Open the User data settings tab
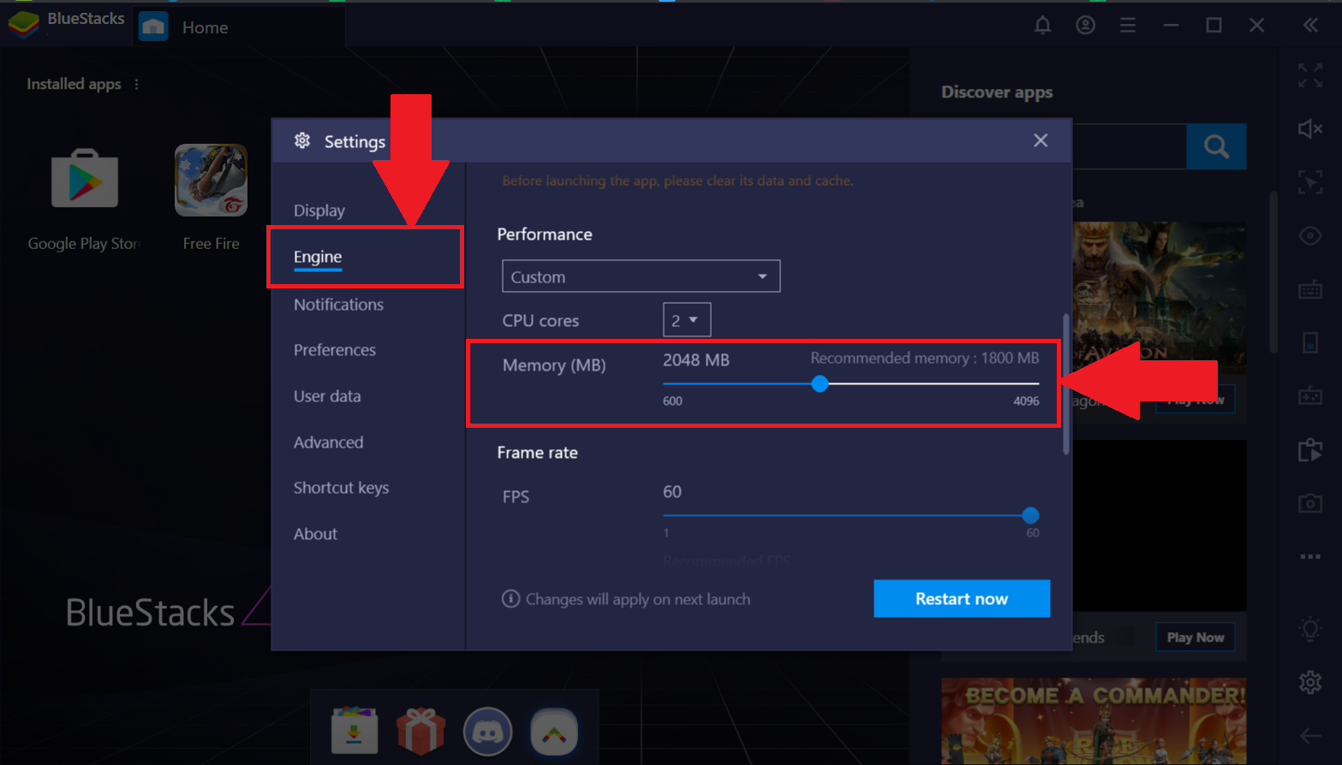The height and width of the screenshot is (765, 1342). (x=327, y=396)
